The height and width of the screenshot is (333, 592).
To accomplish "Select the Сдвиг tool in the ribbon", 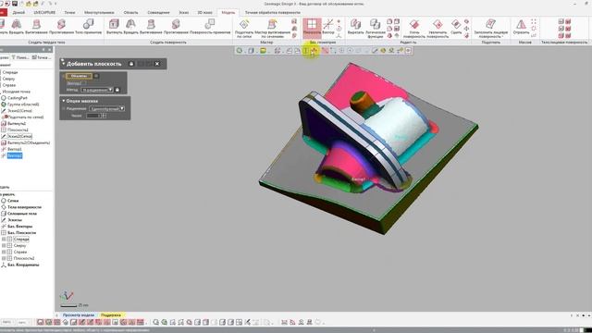I will [456, 27].
